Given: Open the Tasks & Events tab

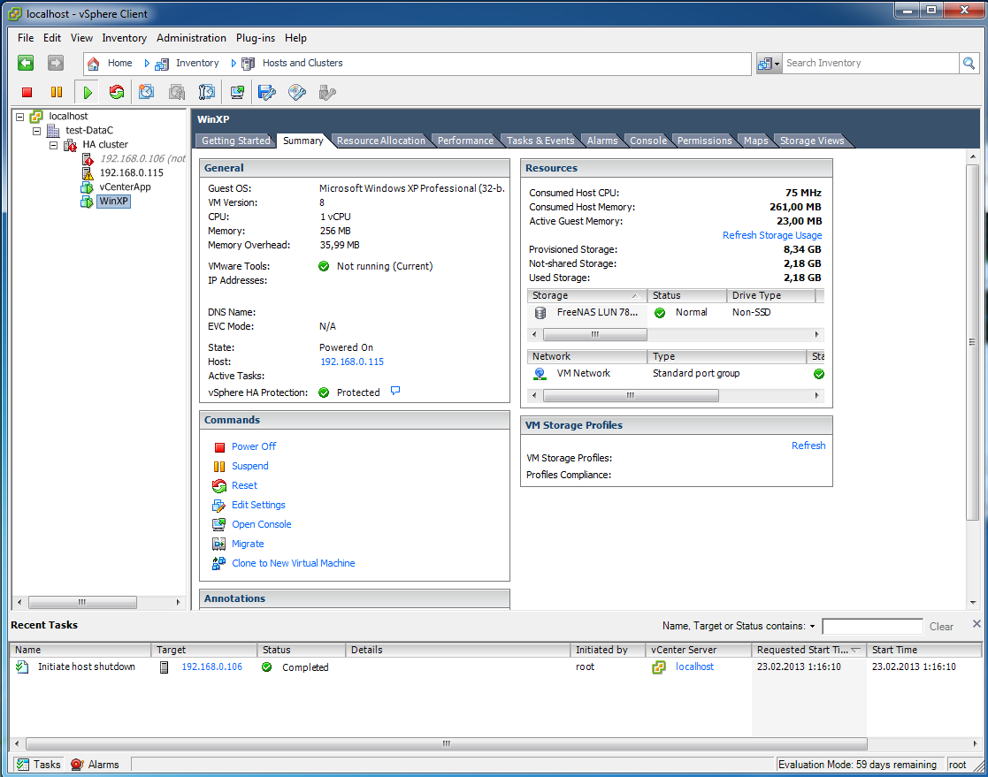Looking at the screenshot, I should (x=540, y=141).
